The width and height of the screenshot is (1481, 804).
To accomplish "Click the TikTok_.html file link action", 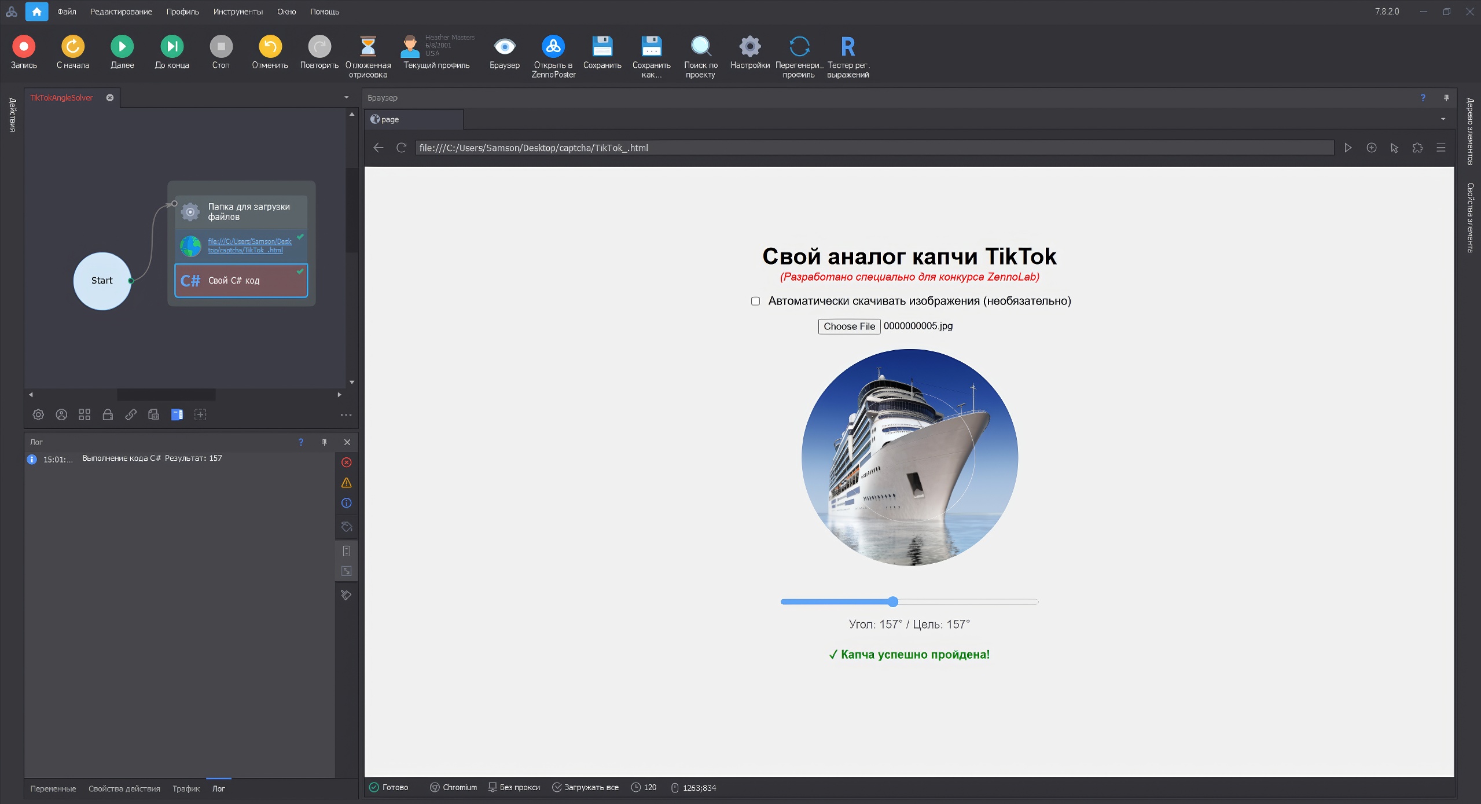I will [249, 245].
